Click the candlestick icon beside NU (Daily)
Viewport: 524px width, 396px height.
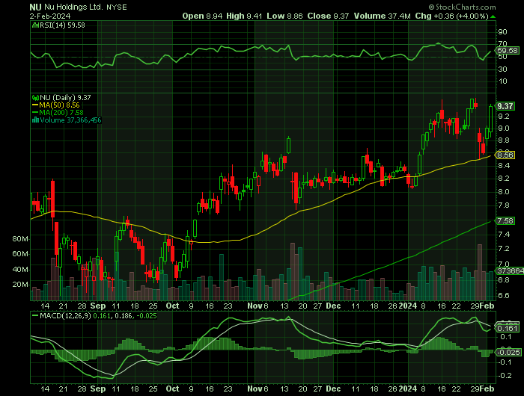pos(35,98)
